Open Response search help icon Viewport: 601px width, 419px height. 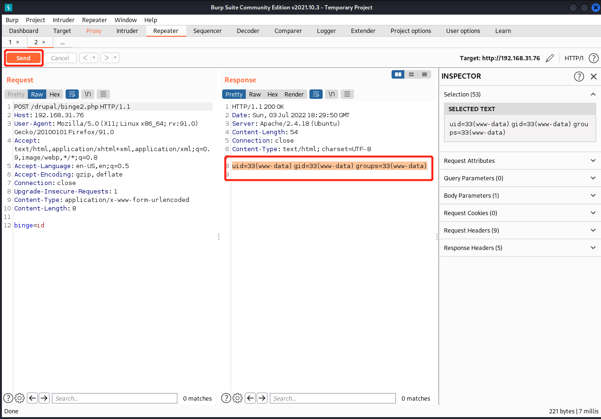pyautogui.click(x=226, y=398)
